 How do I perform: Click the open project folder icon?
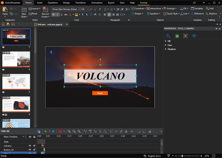coord(8,24)
